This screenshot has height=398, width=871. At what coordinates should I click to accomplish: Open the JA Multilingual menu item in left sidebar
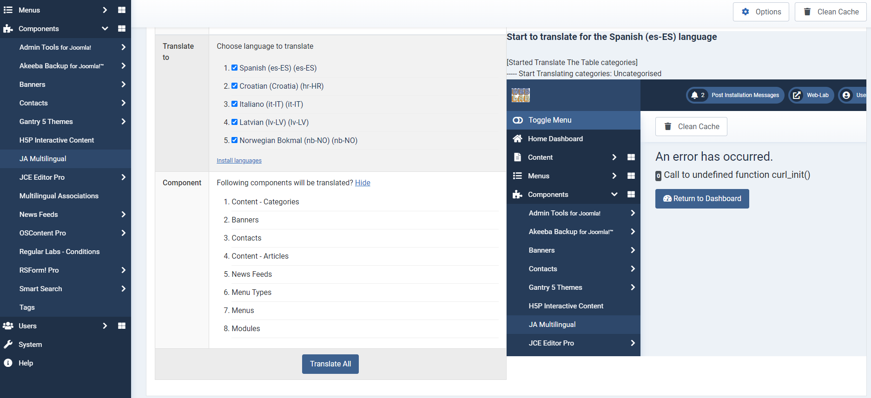coord(43,158)
